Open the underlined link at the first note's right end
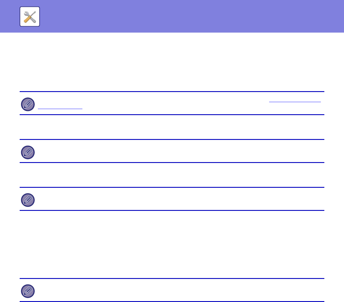The width and height of the screenshot is (344, 302). pyautogui.click(x=295, y=102)
